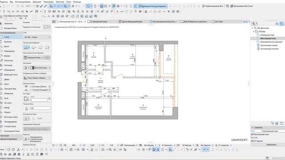The width and height of the screenshot is (285, 160).
Task: Open the wall slant angle type dropdown
Action: tap(27, 119)
